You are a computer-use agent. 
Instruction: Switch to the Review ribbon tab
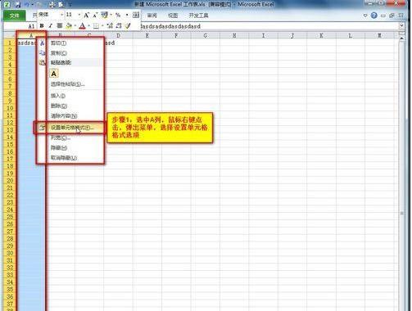tap(152, 16)
